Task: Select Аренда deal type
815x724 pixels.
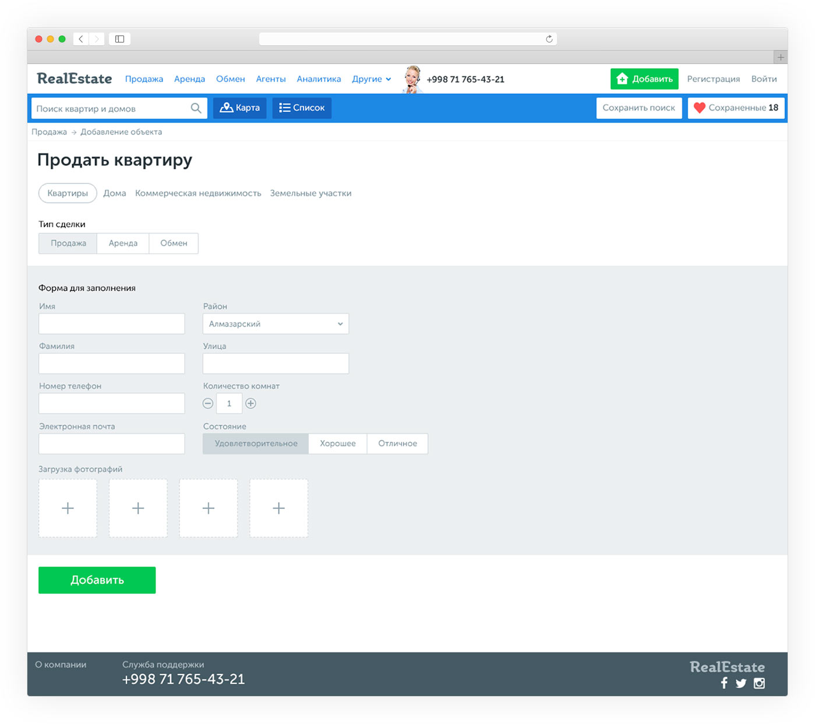Action: 123,243
